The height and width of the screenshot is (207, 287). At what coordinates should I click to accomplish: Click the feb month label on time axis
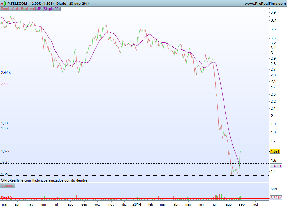pyautogui.click(x=151, y=204)
